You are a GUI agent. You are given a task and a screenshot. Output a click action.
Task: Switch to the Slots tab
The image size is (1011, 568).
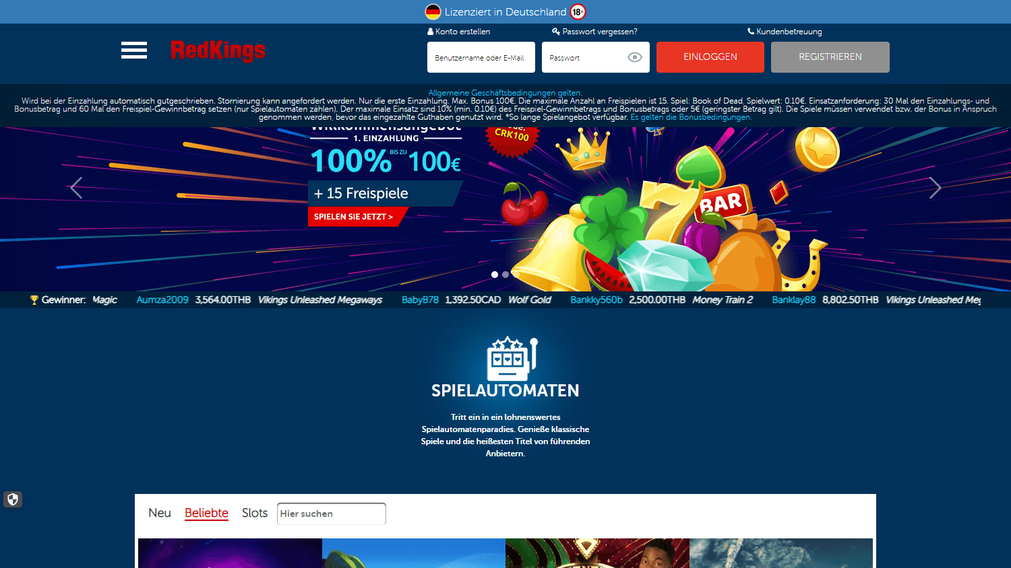click(x=255, y=513)
